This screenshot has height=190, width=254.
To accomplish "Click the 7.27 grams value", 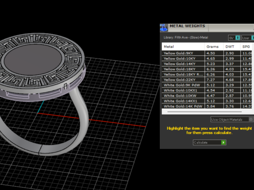I will coord(211,80).
